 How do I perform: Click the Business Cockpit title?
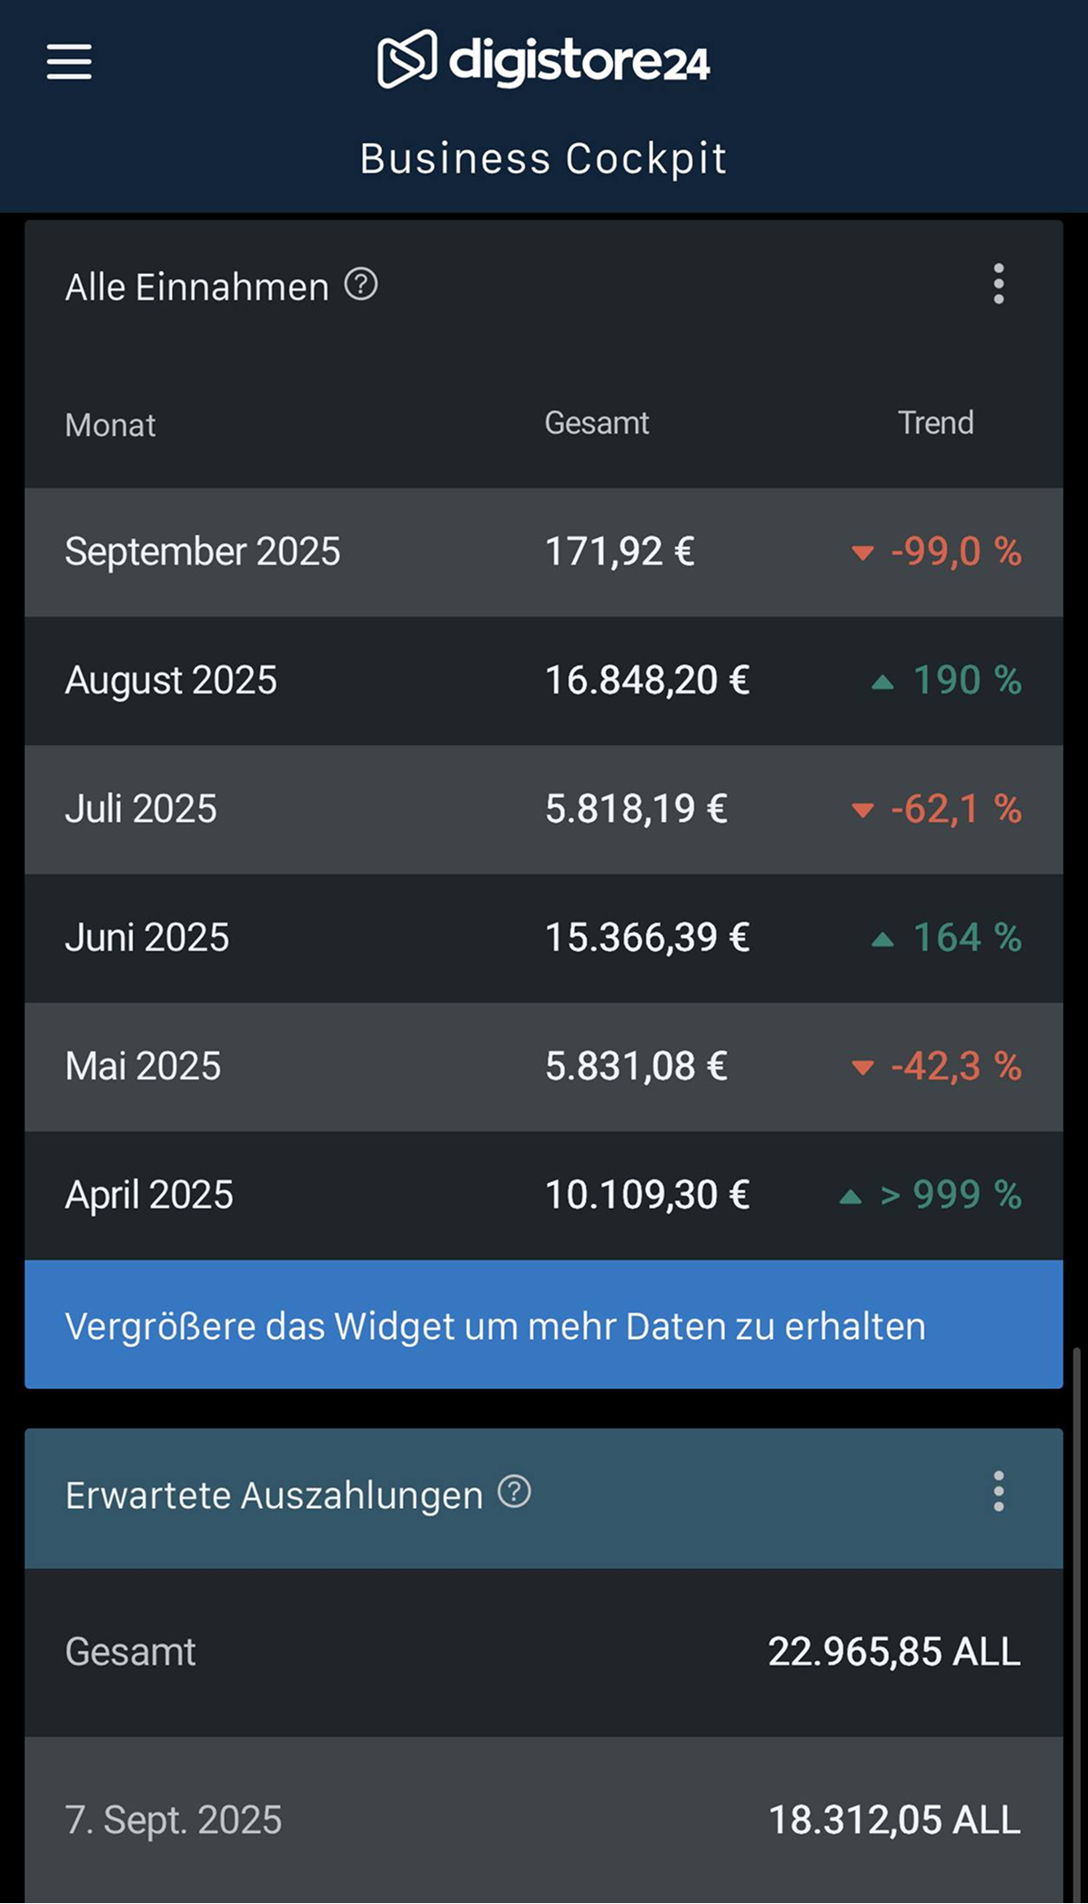click(543, 158)
